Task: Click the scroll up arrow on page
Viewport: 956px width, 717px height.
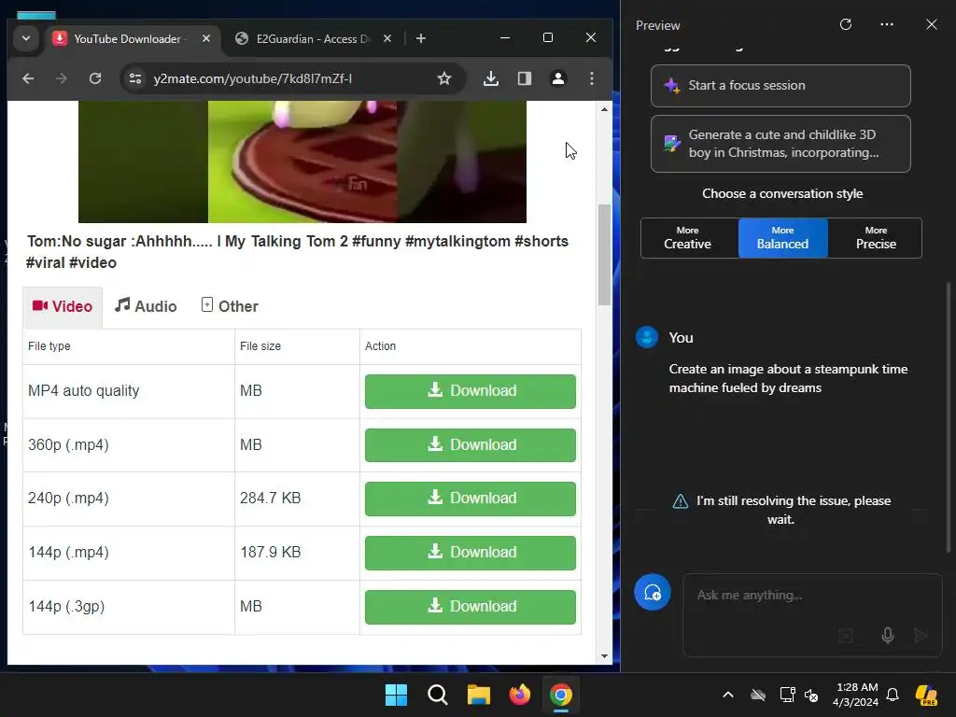Action: coord(604,110)
